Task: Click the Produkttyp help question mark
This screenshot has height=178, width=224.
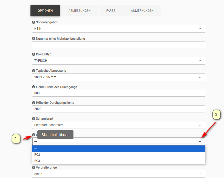Action: 34,54
